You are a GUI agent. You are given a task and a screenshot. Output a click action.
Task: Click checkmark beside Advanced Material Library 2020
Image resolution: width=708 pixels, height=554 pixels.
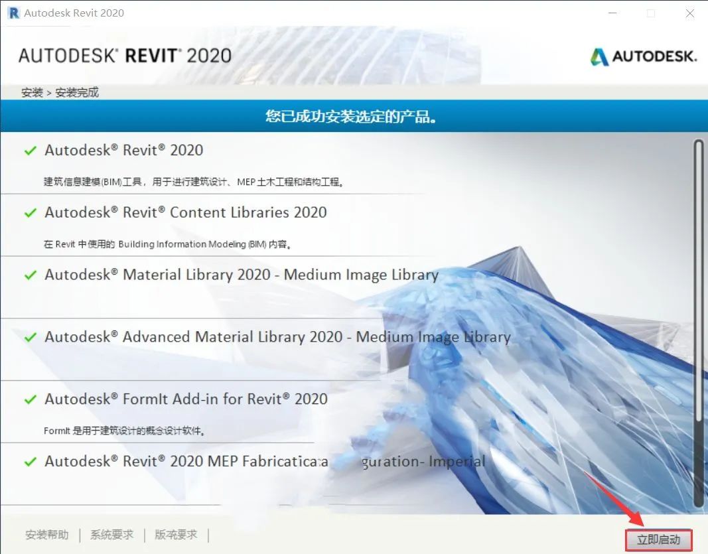click(x=31, y=337)
